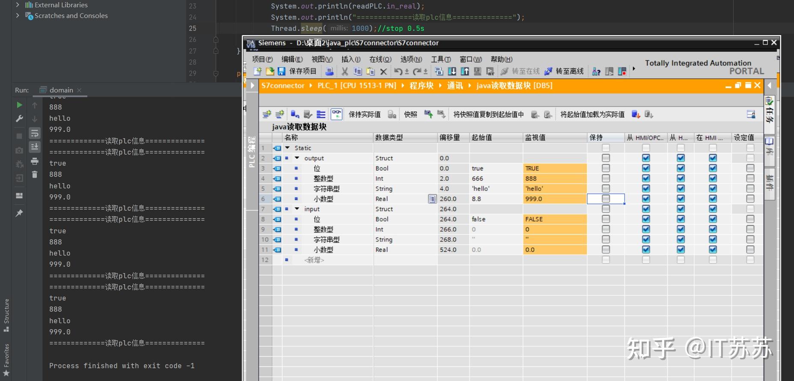Expand External Libraries in project tree

pos(18,5)
